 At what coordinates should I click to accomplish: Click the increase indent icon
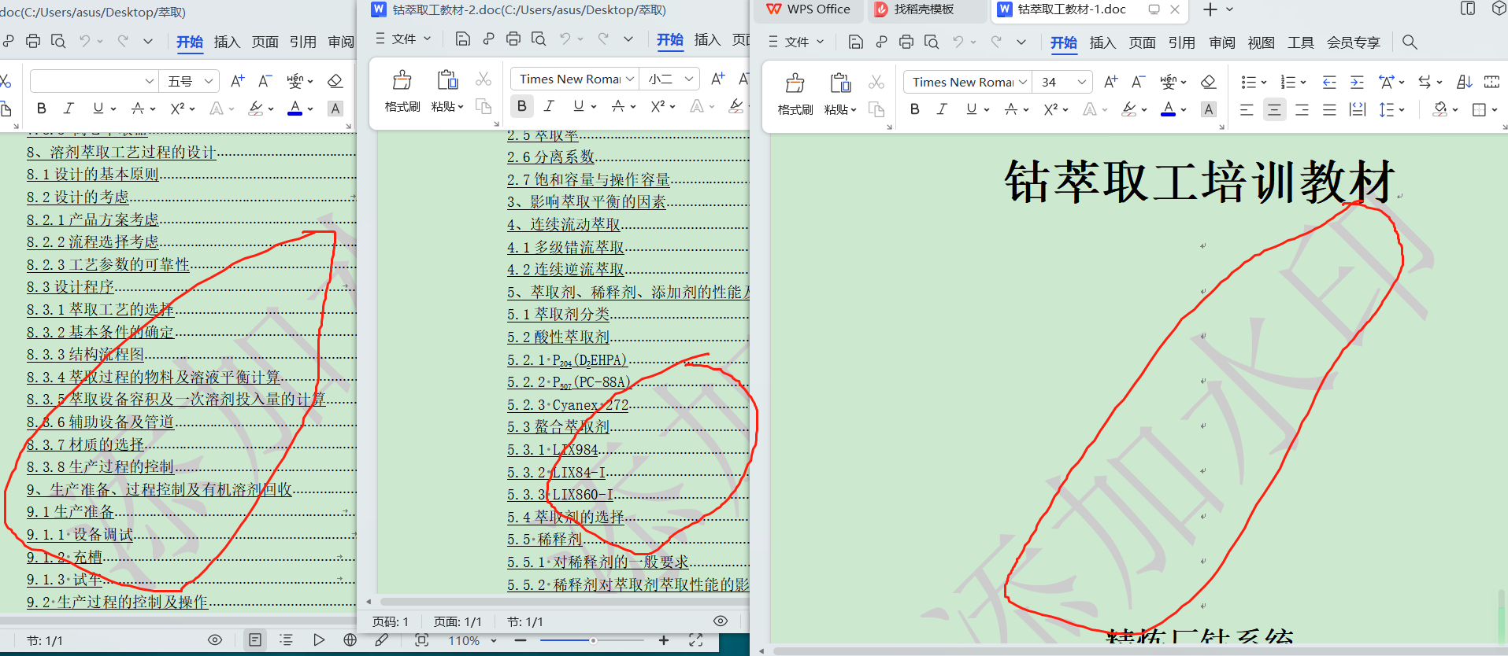click(x=1357, y=82)
